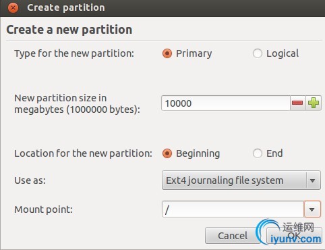Click inside the partition size field showing 10000
325x250 pixels.
[226, 103]
